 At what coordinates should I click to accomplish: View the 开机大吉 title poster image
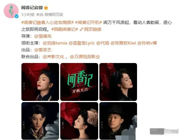pos(79,82)
